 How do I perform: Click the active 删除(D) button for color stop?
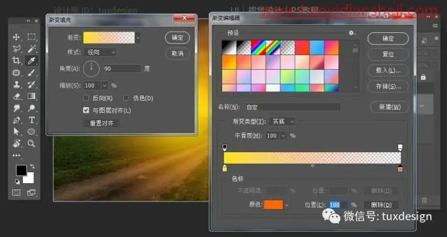381,205
